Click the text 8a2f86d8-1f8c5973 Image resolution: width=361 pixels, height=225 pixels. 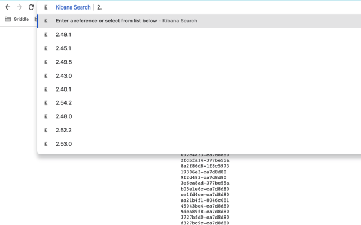point(205,166)
